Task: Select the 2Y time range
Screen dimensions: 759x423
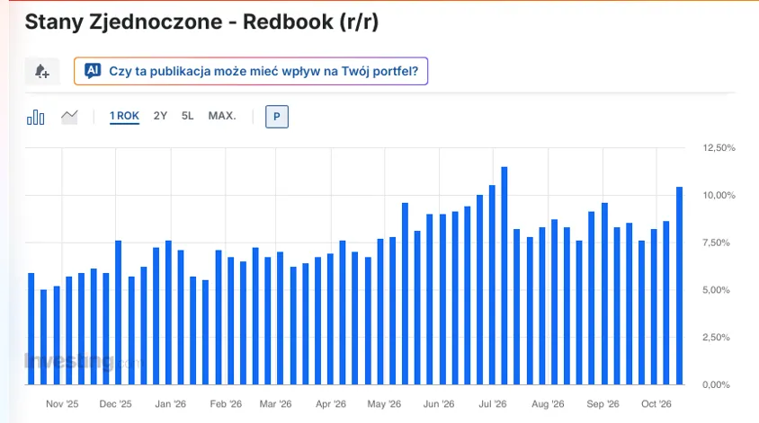Action: (160, 116)
